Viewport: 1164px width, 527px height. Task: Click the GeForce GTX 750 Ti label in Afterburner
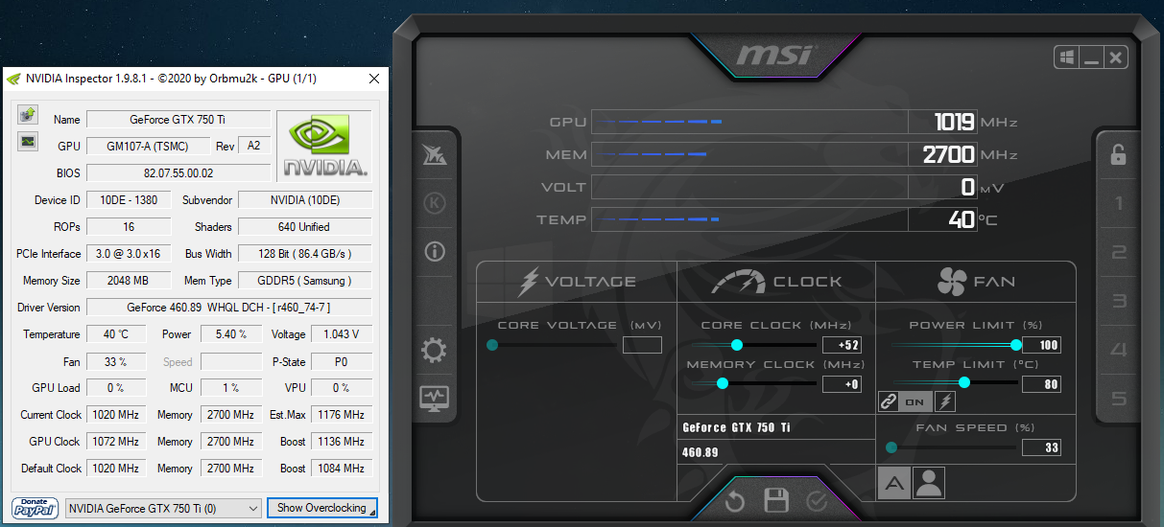click(737, 427)
